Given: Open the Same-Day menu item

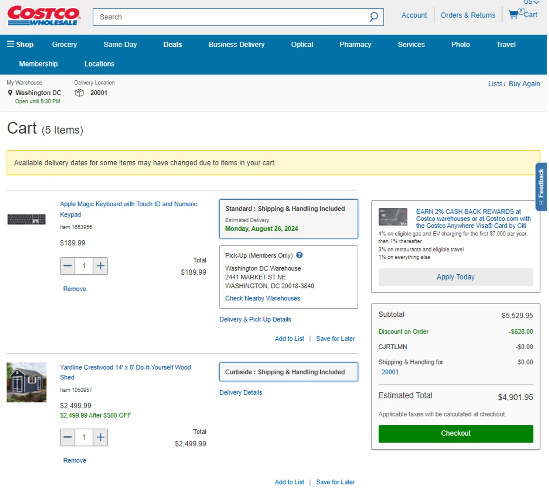Looking at the screenshot, I should point(120,45).
